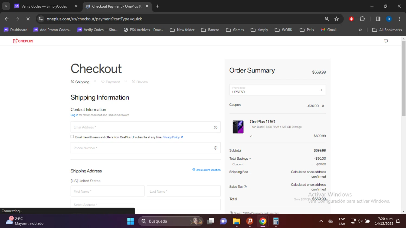Viewport: 406px width, 228px height.
Task: Click the Sales Tax info icon
Action: [x=245, y=187]
